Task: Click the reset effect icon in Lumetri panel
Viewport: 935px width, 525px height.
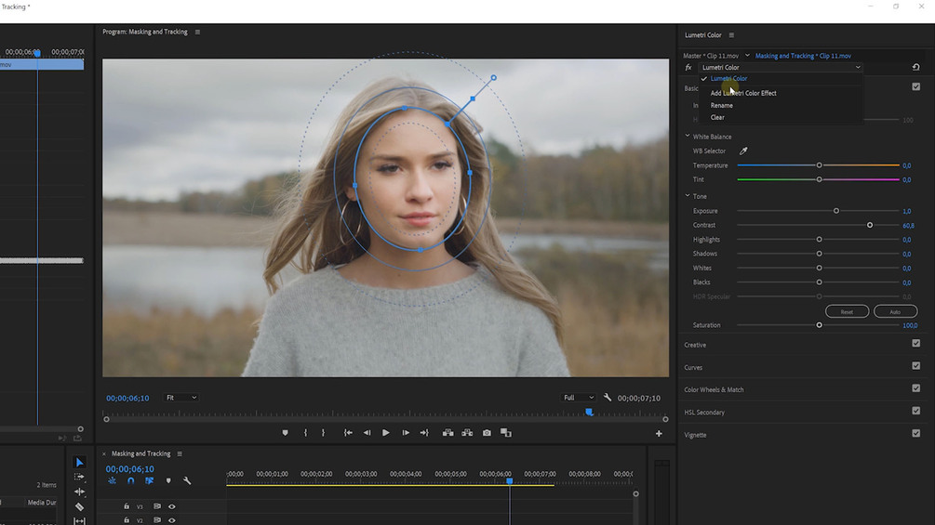Action: [915, 67]
